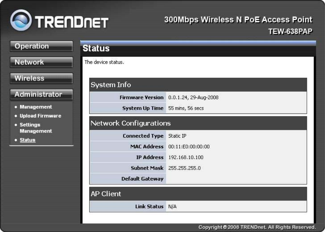This screenshot has height=232, width=325.
Task: Click the TRENDnet copyright notice
Action: [x=257, y=227]
